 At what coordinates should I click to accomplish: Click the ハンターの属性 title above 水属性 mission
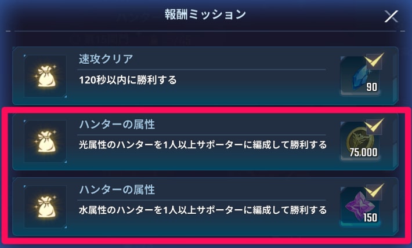click(117, 189)
